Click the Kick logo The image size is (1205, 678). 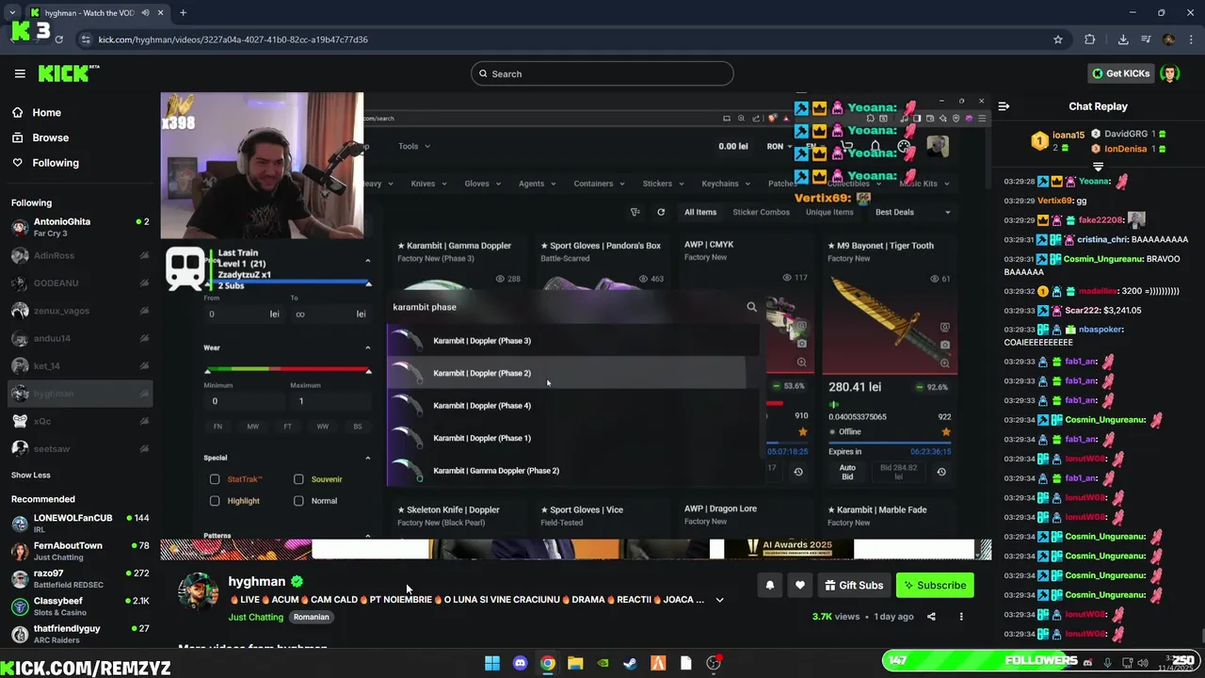(69, 73)
